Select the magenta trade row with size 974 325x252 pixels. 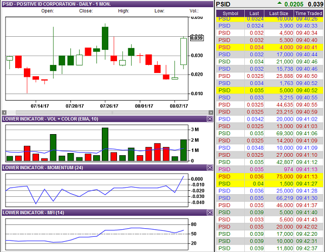point(269,169)
